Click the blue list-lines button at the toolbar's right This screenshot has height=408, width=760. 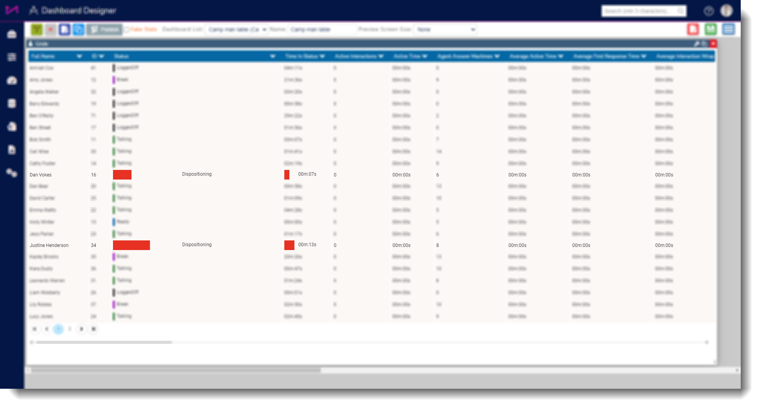[728, 29]
